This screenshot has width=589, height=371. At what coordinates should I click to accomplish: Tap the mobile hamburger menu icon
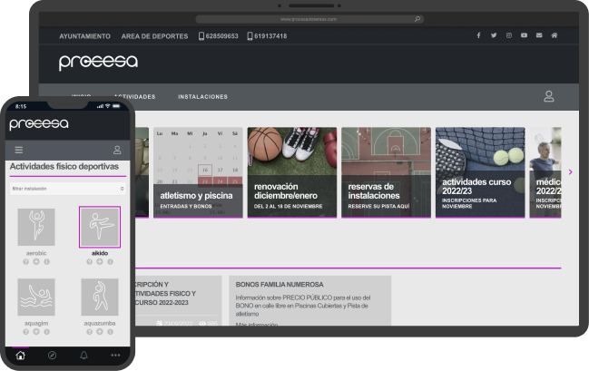(x=19, y=150)
